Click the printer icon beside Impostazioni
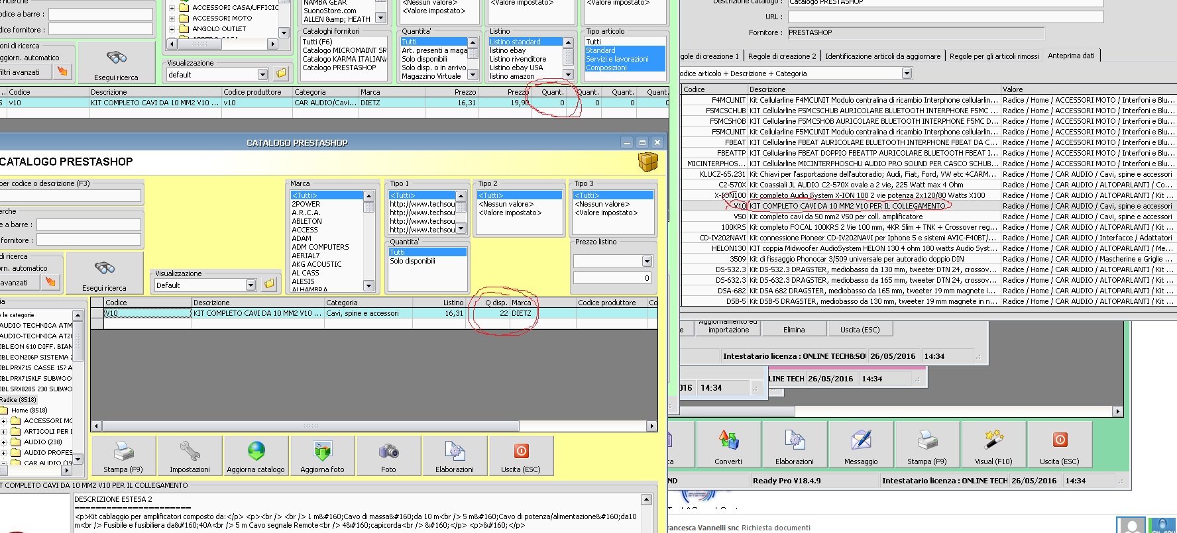Viewport: 1177px width, 533px height. [x=123, y=452]
